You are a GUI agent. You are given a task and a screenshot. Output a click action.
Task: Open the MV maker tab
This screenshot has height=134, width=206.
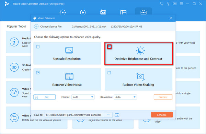pyautogui.click(x=103, y=12)
